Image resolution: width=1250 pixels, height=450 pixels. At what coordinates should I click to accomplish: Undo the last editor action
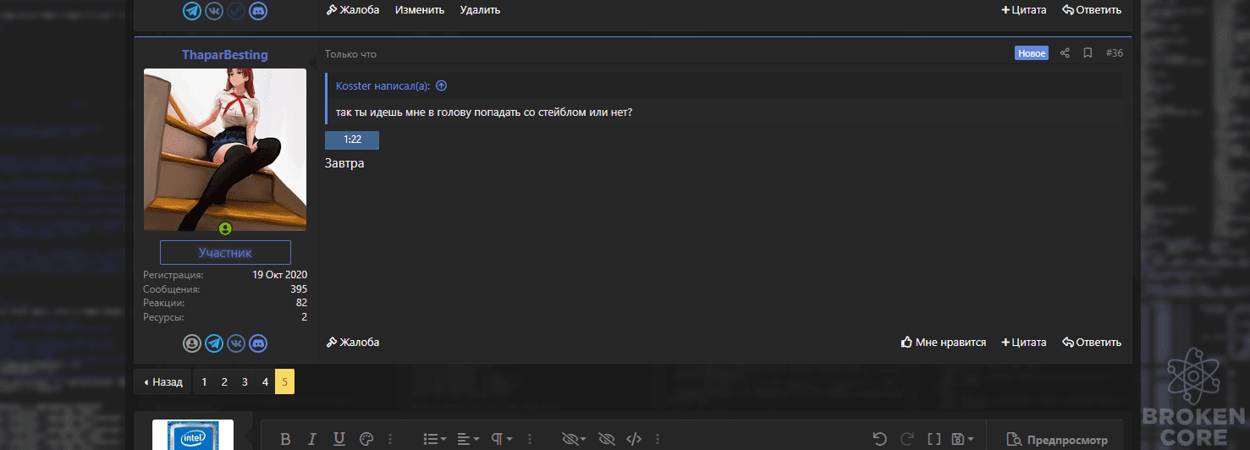coord(879,439)
